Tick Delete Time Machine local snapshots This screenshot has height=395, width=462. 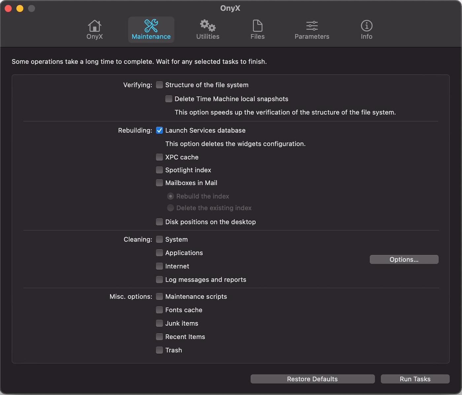click(x=169, y=99)
